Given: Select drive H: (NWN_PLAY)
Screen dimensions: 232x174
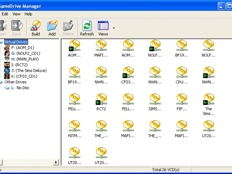Looking at the screenshot, I should [x=25, y=59].
